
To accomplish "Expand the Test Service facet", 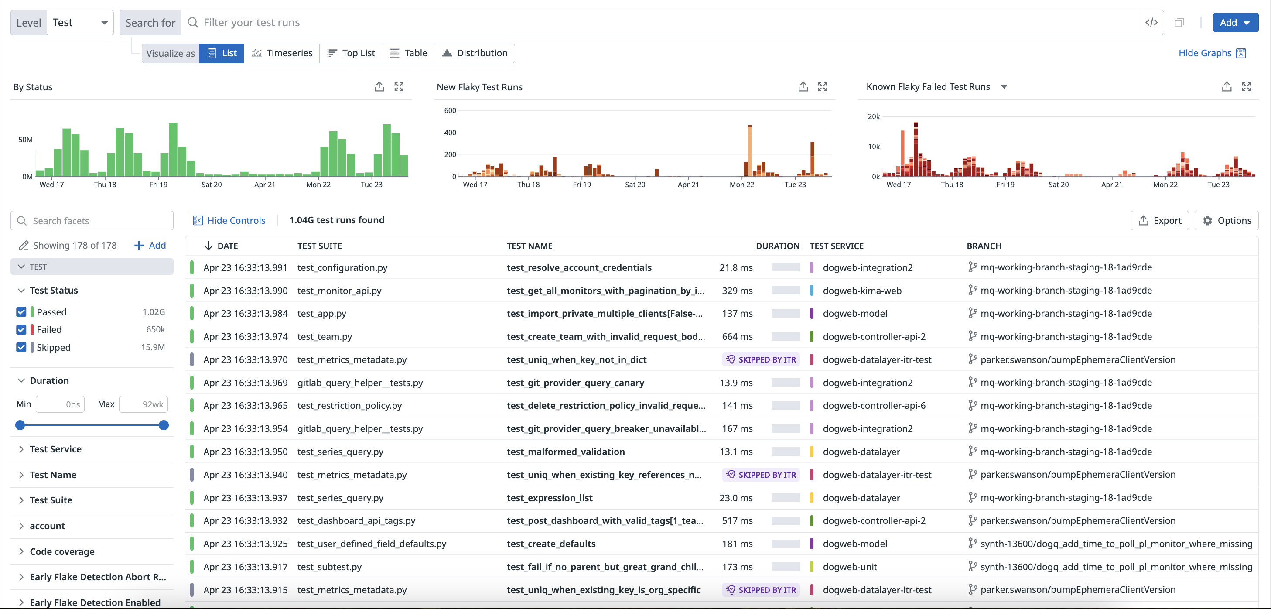I will pyautogui.click(x=55, y=449).
